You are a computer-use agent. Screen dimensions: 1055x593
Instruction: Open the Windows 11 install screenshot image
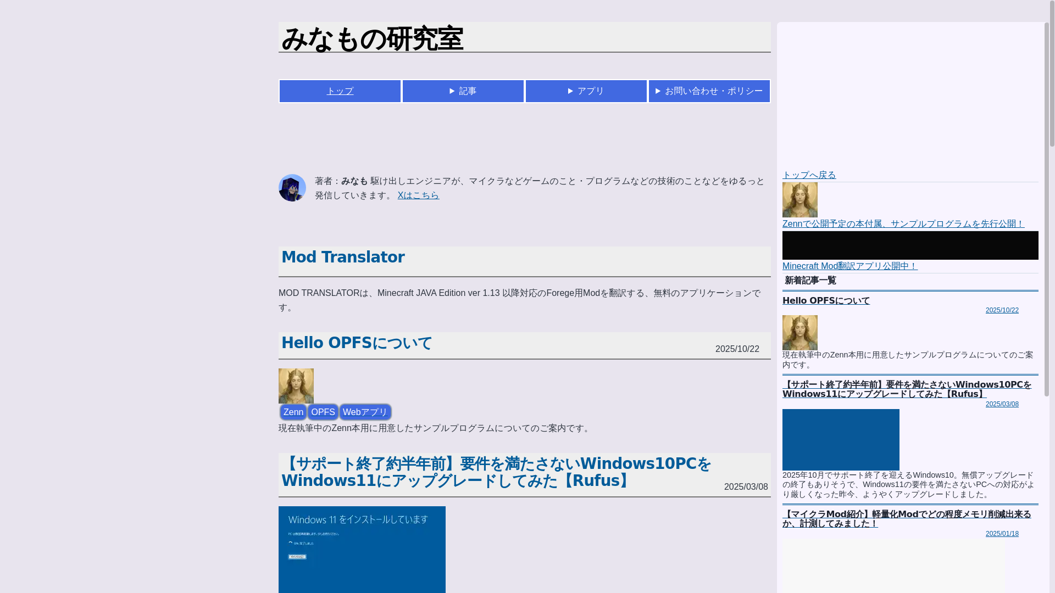click(362, 549)
